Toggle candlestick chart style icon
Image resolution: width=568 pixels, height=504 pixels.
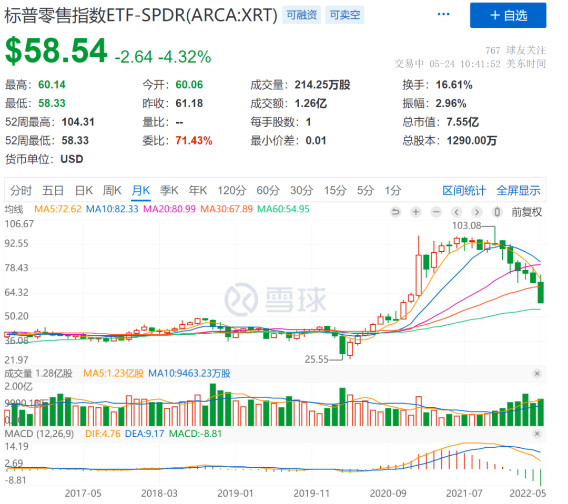497,212
